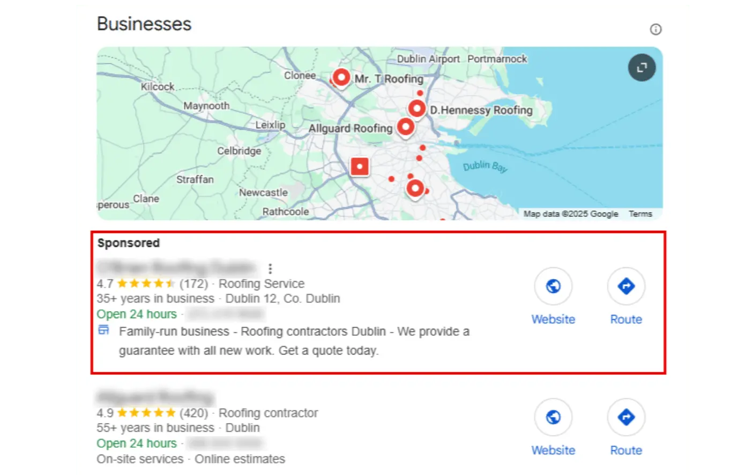Select the Mr. T Roofing map pin
This screenshot has width=745, height=475.
(x=341, y=78)
